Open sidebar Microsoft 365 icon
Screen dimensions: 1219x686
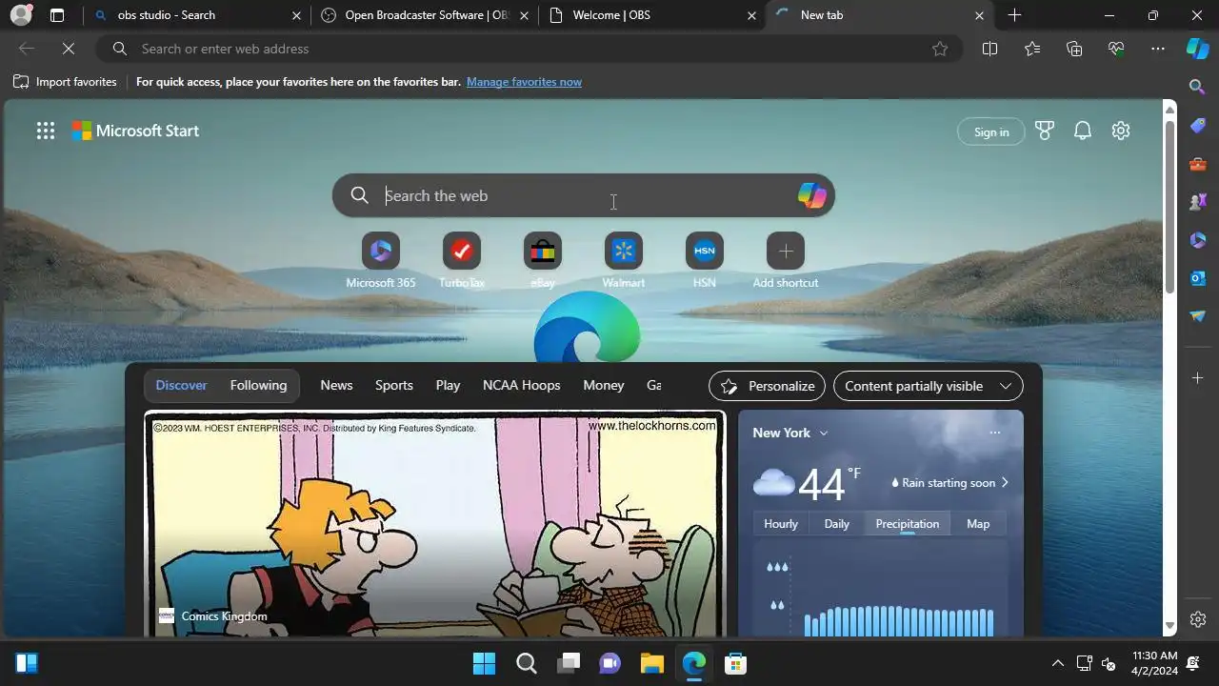click(1198, 240)
